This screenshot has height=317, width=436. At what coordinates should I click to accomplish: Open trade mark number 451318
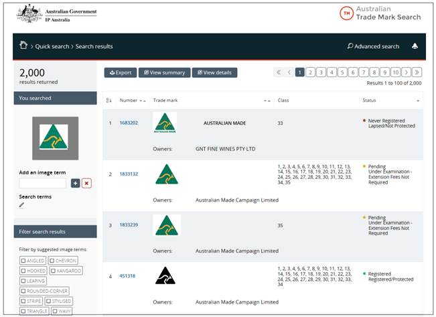127,276
